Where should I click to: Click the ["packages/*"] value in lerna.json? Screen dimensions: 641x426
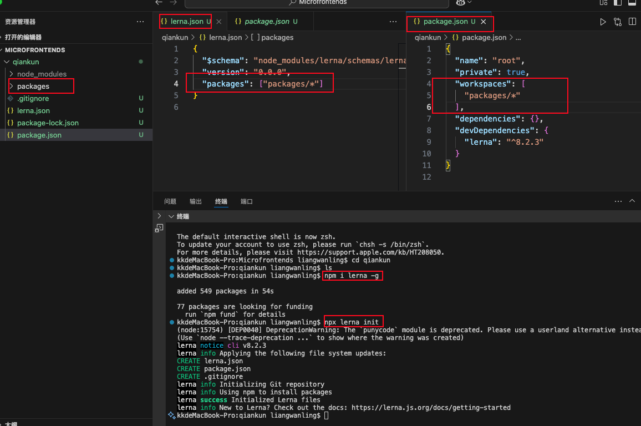pyautogui.click(x=291, y=84)
